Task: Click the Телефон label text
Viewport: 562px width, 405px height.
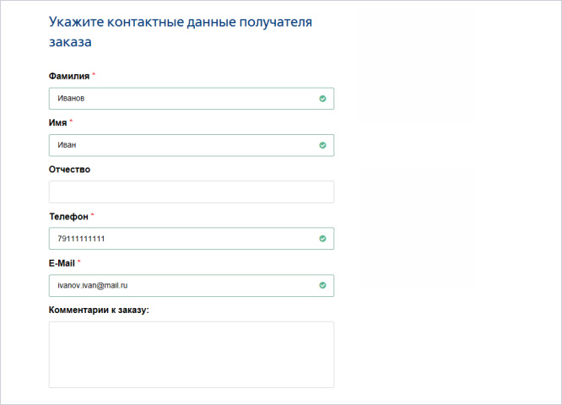Action: [x=68, y=216]
